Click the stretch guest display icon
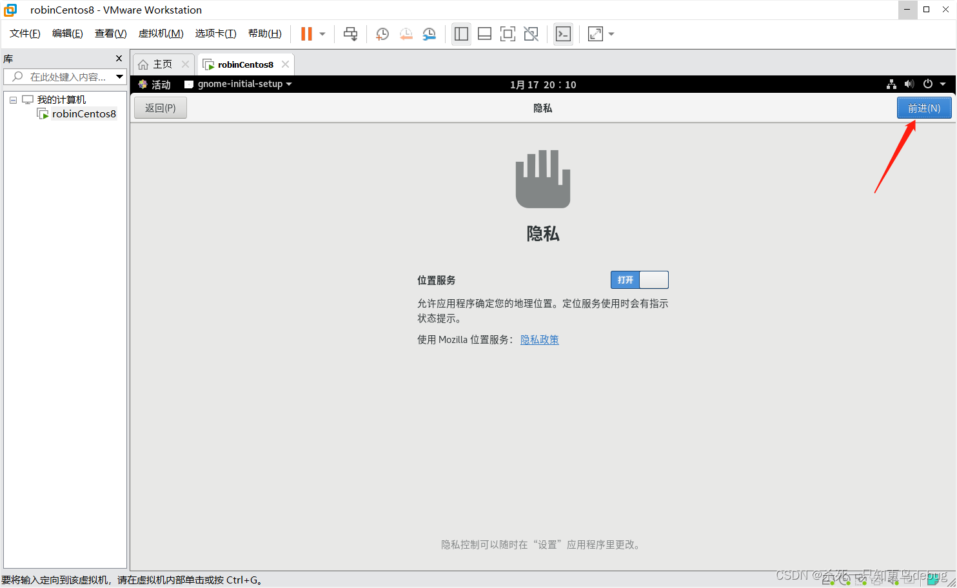This screenshot has height=588, width=957. click(595, 34)
